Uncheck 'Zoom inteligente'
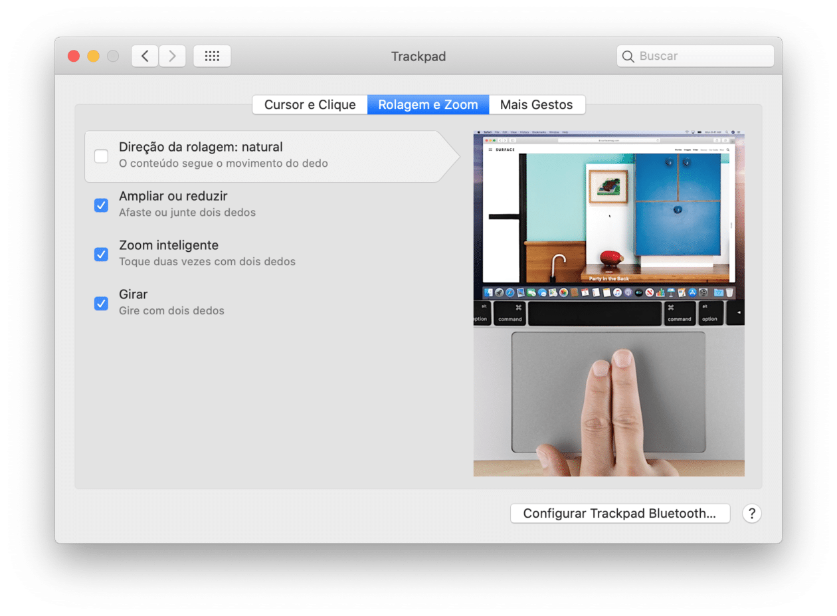Image resolution: width=837 pixels, height=616 pixels. click(x=101, y=254)
